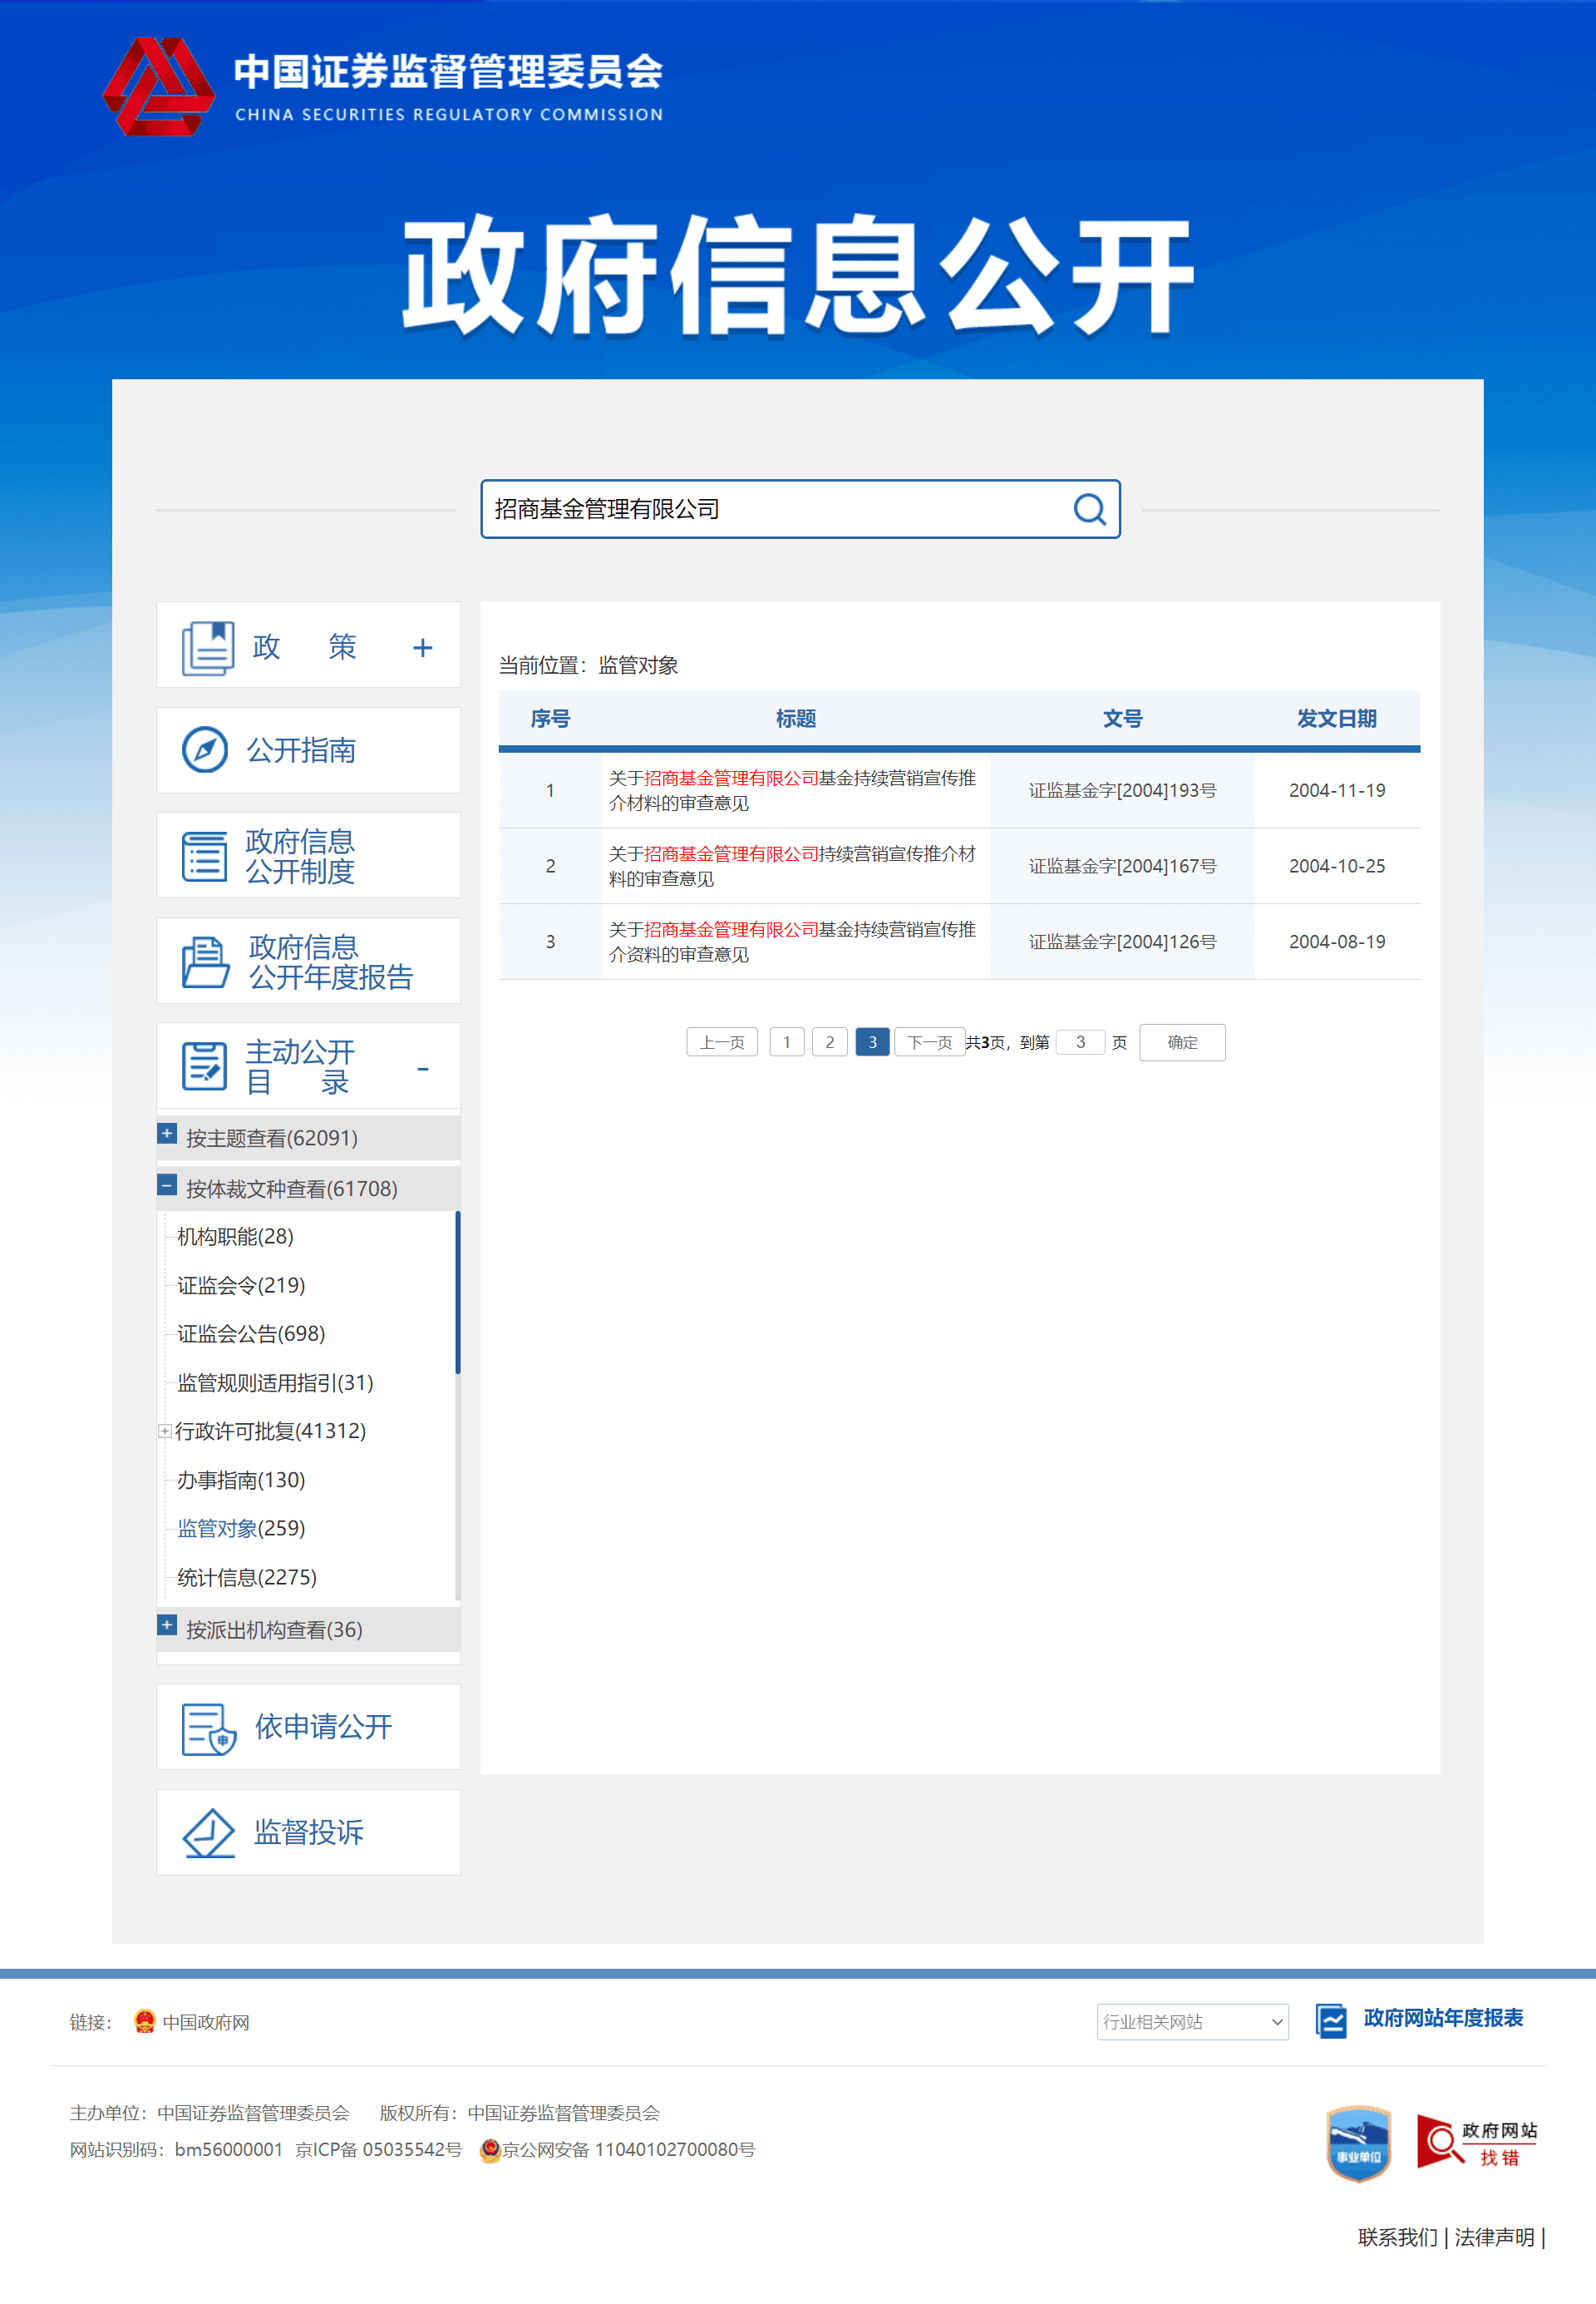Click the date 2004-08-19 cell
This screenshot has width=1596, height=2304.
pos(1337,942)
